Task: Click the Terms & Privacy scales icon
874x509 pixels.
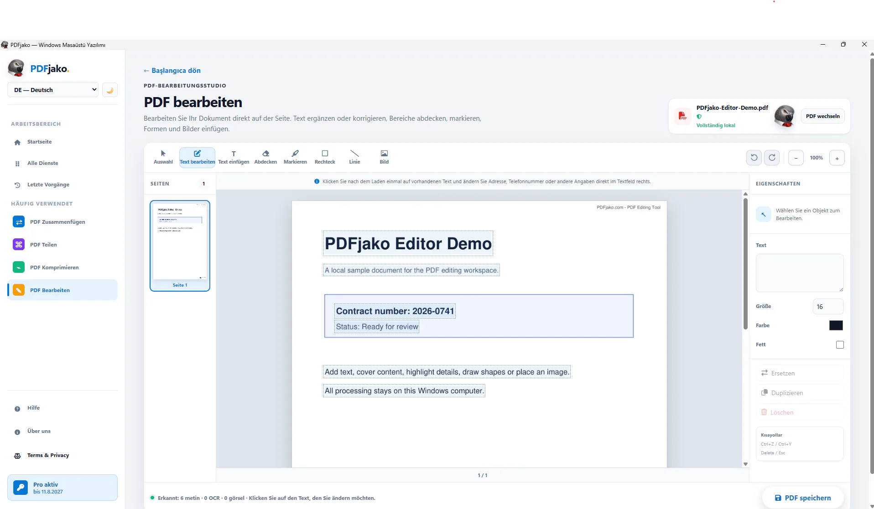Action: coord(17,456)
